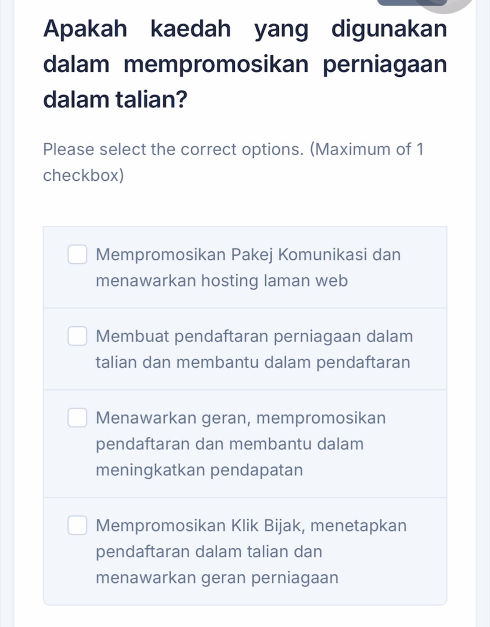Tick the checkbox for Menawarkan geran option
The height and width of the screenshot is (627, 490).
tap(77, 418)
